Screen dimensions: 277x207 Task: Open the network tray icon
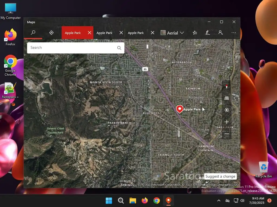click(236, 201)
